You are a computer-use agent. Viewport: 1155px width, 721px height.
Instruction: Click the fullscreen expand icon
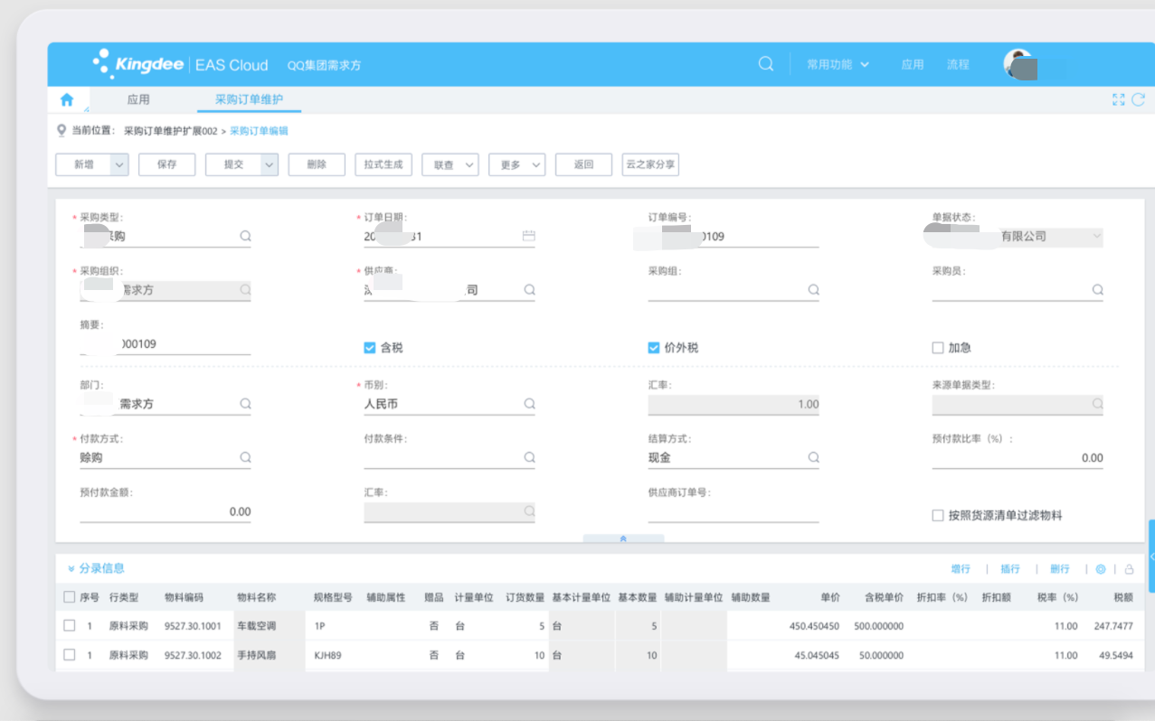[1118, 99]
